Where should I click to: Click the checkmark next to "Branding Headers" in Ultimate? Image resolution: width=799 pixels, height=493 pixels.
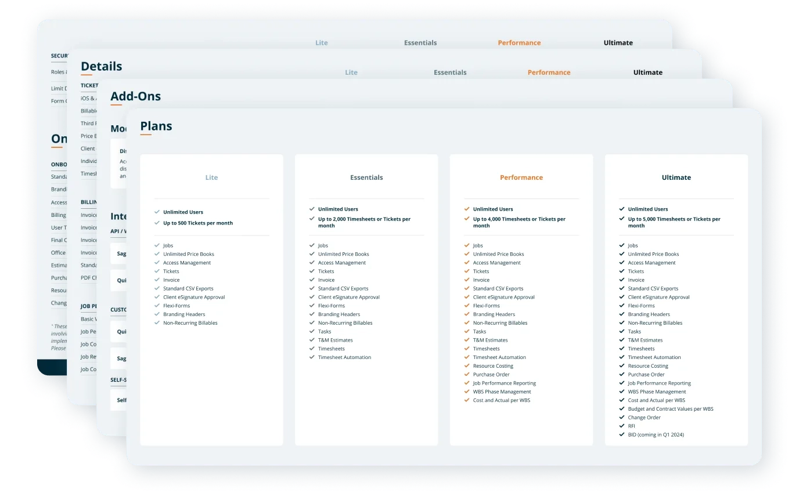pos(622,314)
